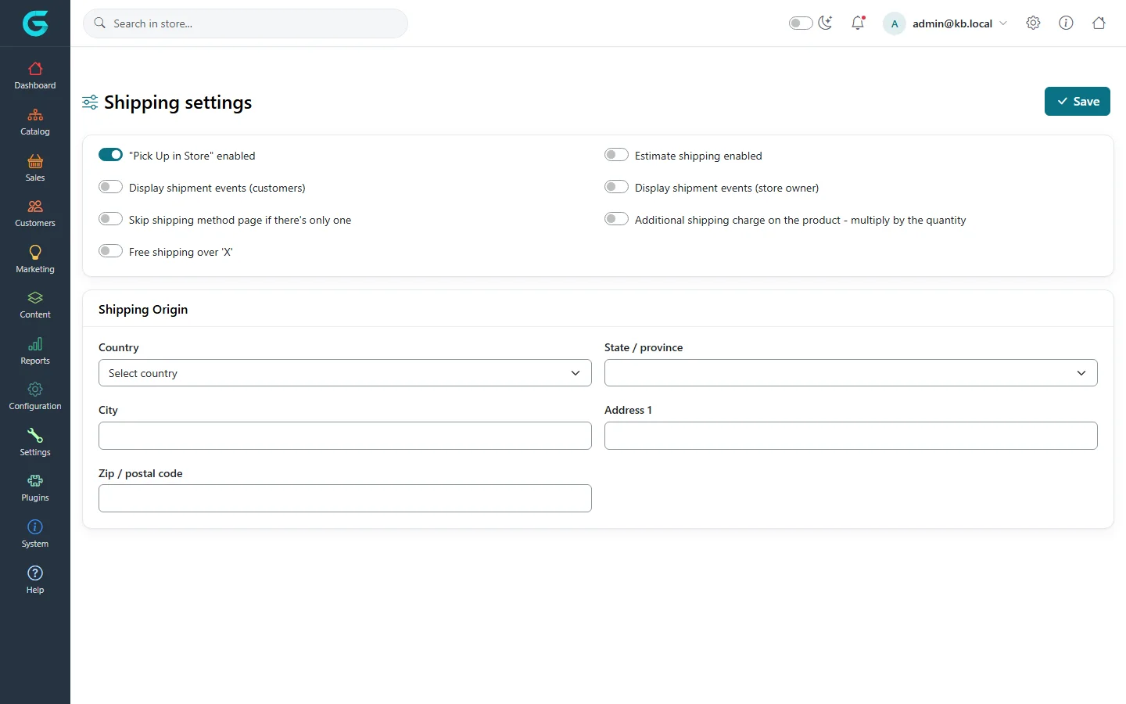The height and width of the screenshot is (704, 1126).
Task: Enable Estimate shipping toggle
Action: [616, 155]
